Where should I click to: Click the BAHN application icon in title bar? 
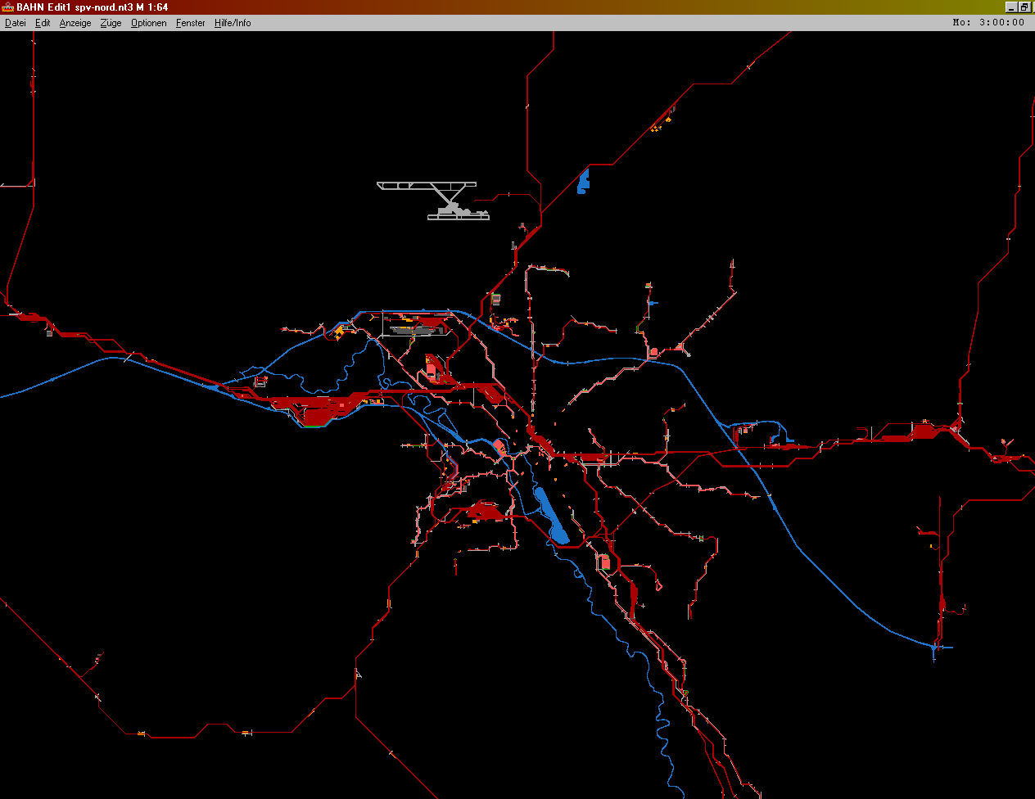click(8, 7)
